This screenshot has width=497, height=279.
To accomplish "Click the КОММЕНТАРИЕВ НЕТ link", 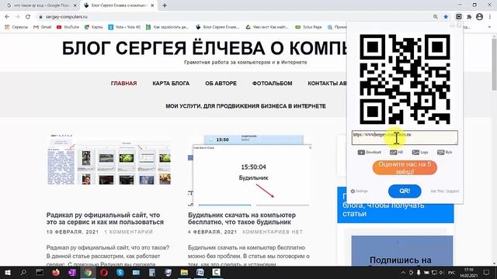I will 273,232.
